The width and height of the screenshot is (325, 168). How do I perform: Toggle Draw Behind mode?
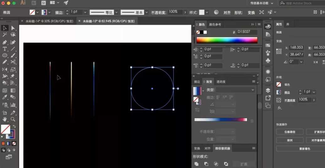[x=9, y=150]
